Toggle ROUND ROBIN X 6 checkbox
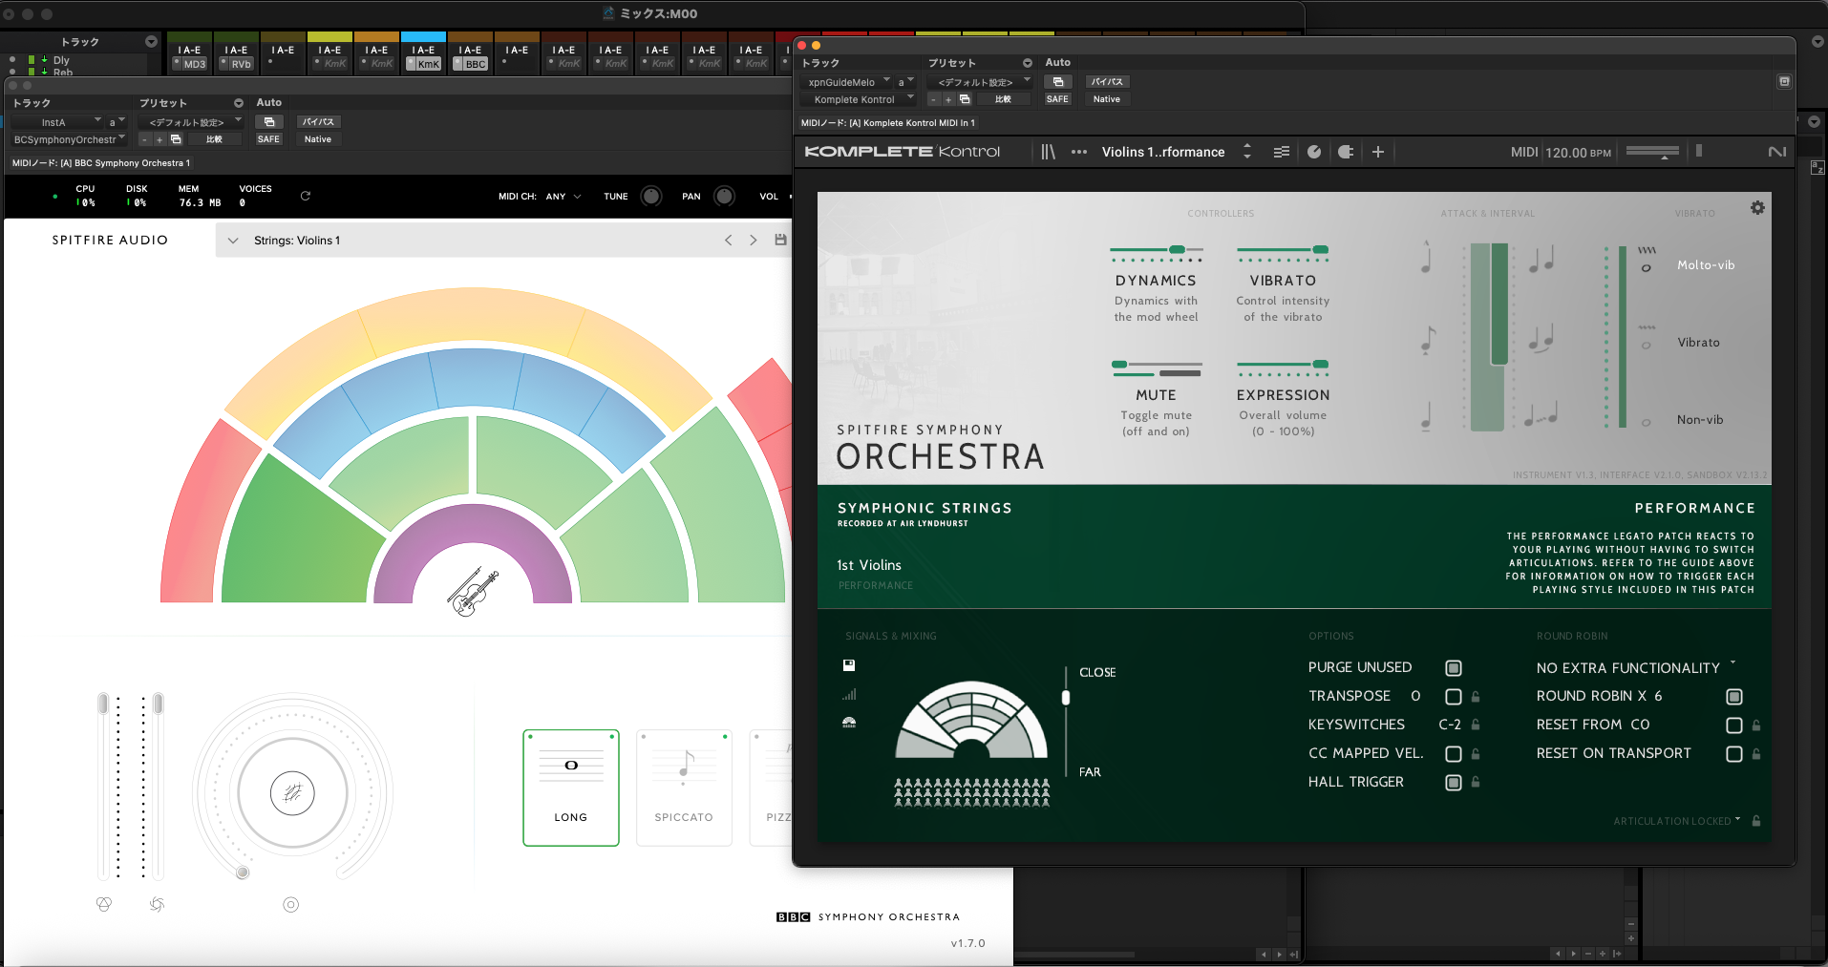 pos(1734,697)
